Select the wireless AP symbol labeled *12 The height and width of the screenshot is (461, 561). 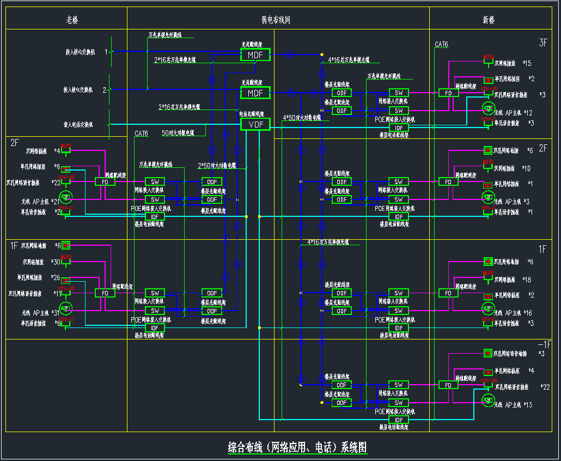pyautogui.click(x=488, y=107)
